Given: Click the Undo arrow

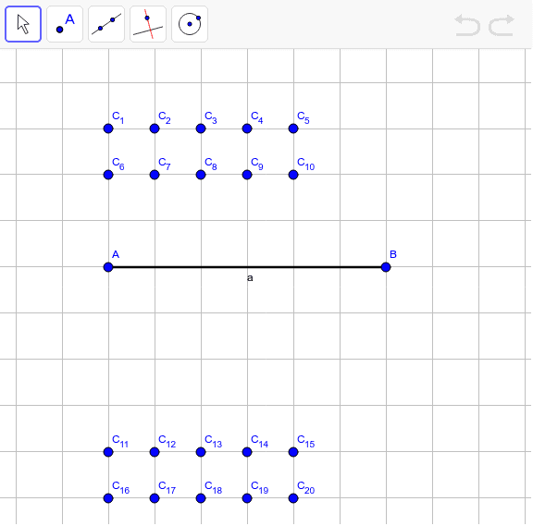Looking at the screenshot, I should point(467,25).
